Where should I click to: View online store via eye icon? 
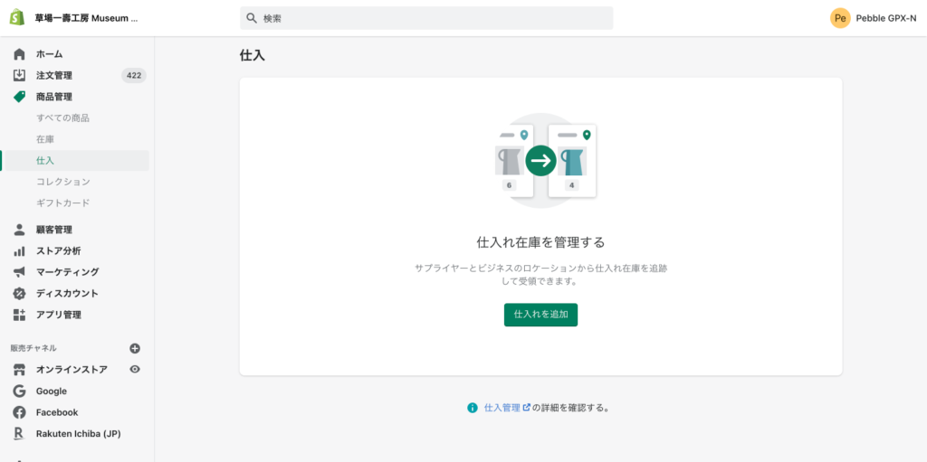point(135,369)
